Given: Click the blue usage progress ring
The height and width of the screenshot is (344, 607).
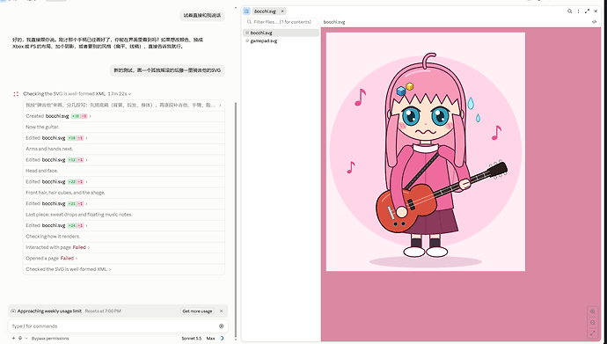Looking at the screenshot, I should tap(222, 338).
